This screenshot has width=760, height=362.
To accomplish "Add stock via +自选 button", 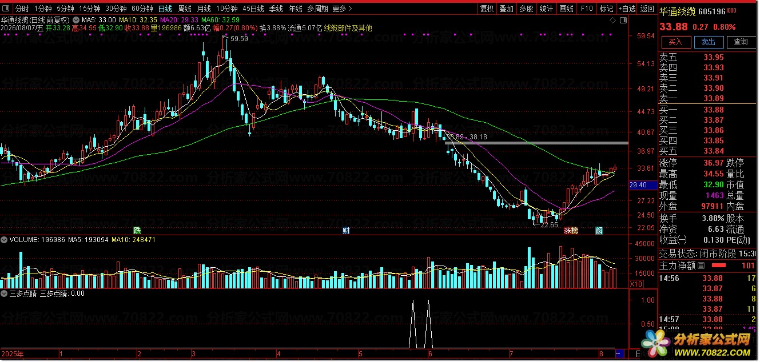I will [x=627, y=9].
